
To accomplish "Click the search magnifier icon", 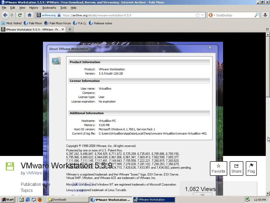I will (x=256, y=15).
